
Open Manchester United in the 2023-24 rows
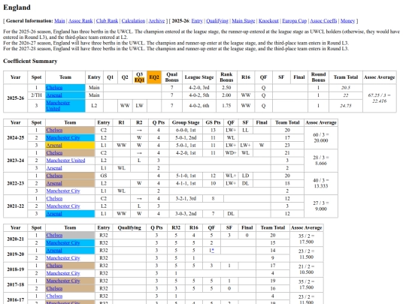tap(65, 161)
